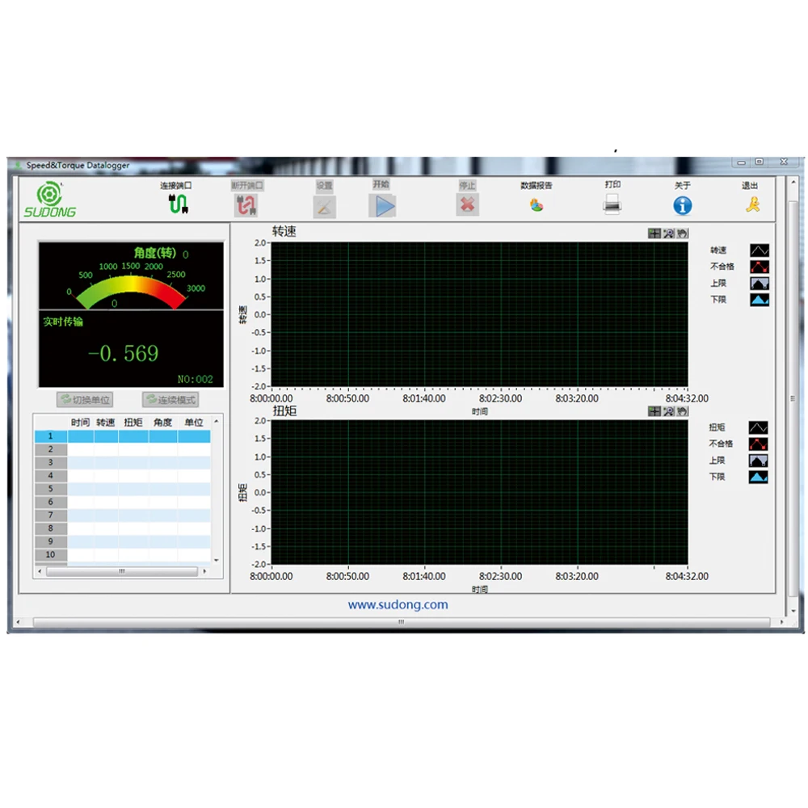
Task: Start logging with the blue play (开始) button
Action: (x=382, y=205)
